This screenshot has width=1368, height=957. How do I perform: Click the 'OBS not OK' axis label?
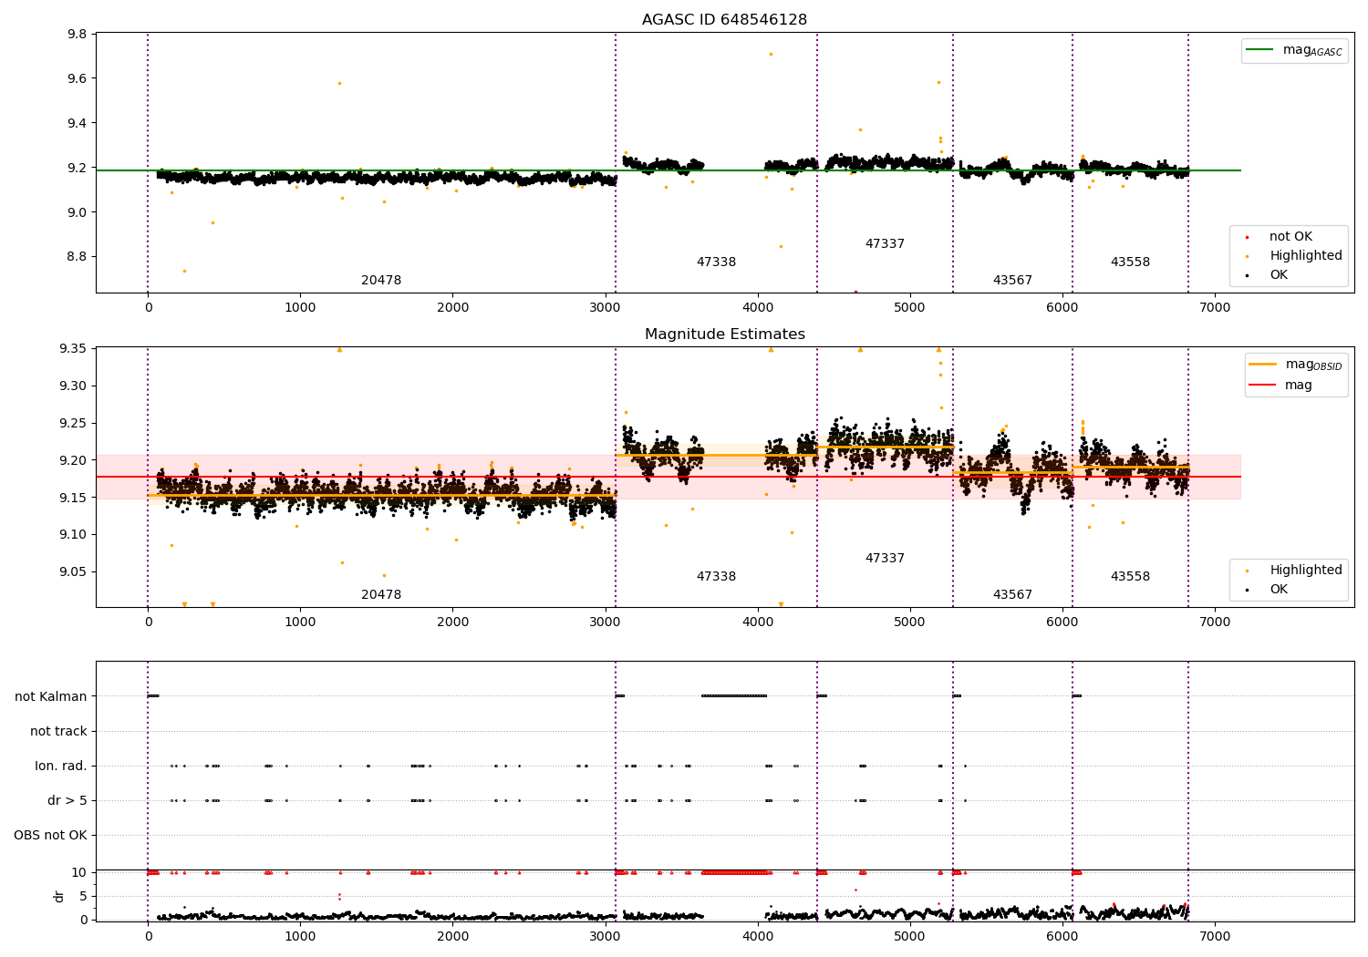tap(51, 836)
